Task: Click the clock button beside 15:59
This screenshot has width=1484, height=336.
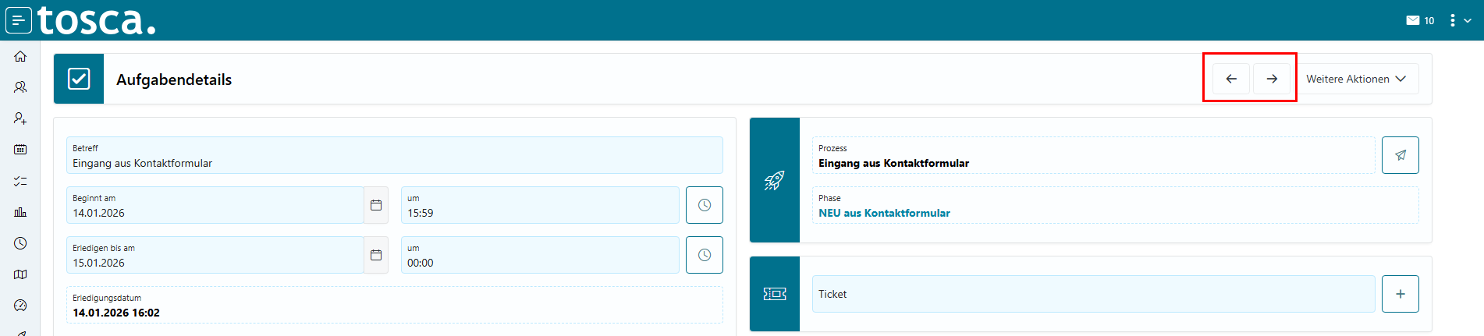Action: (705, 205)
